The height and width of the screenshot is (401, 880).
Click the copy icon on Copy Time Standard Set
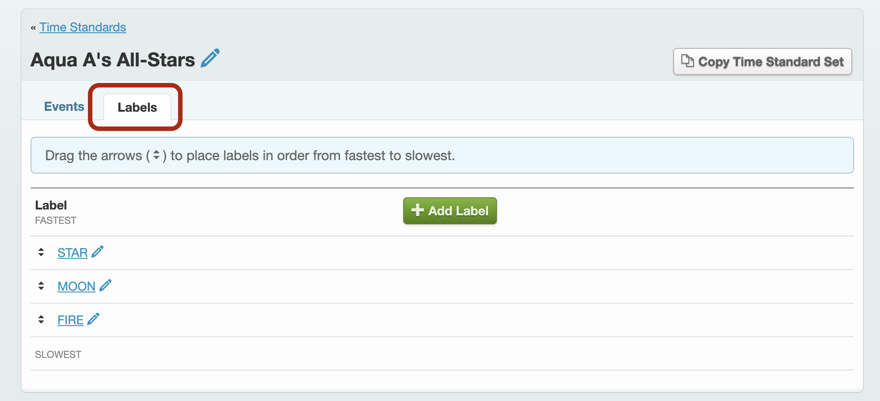click(687, 61)
